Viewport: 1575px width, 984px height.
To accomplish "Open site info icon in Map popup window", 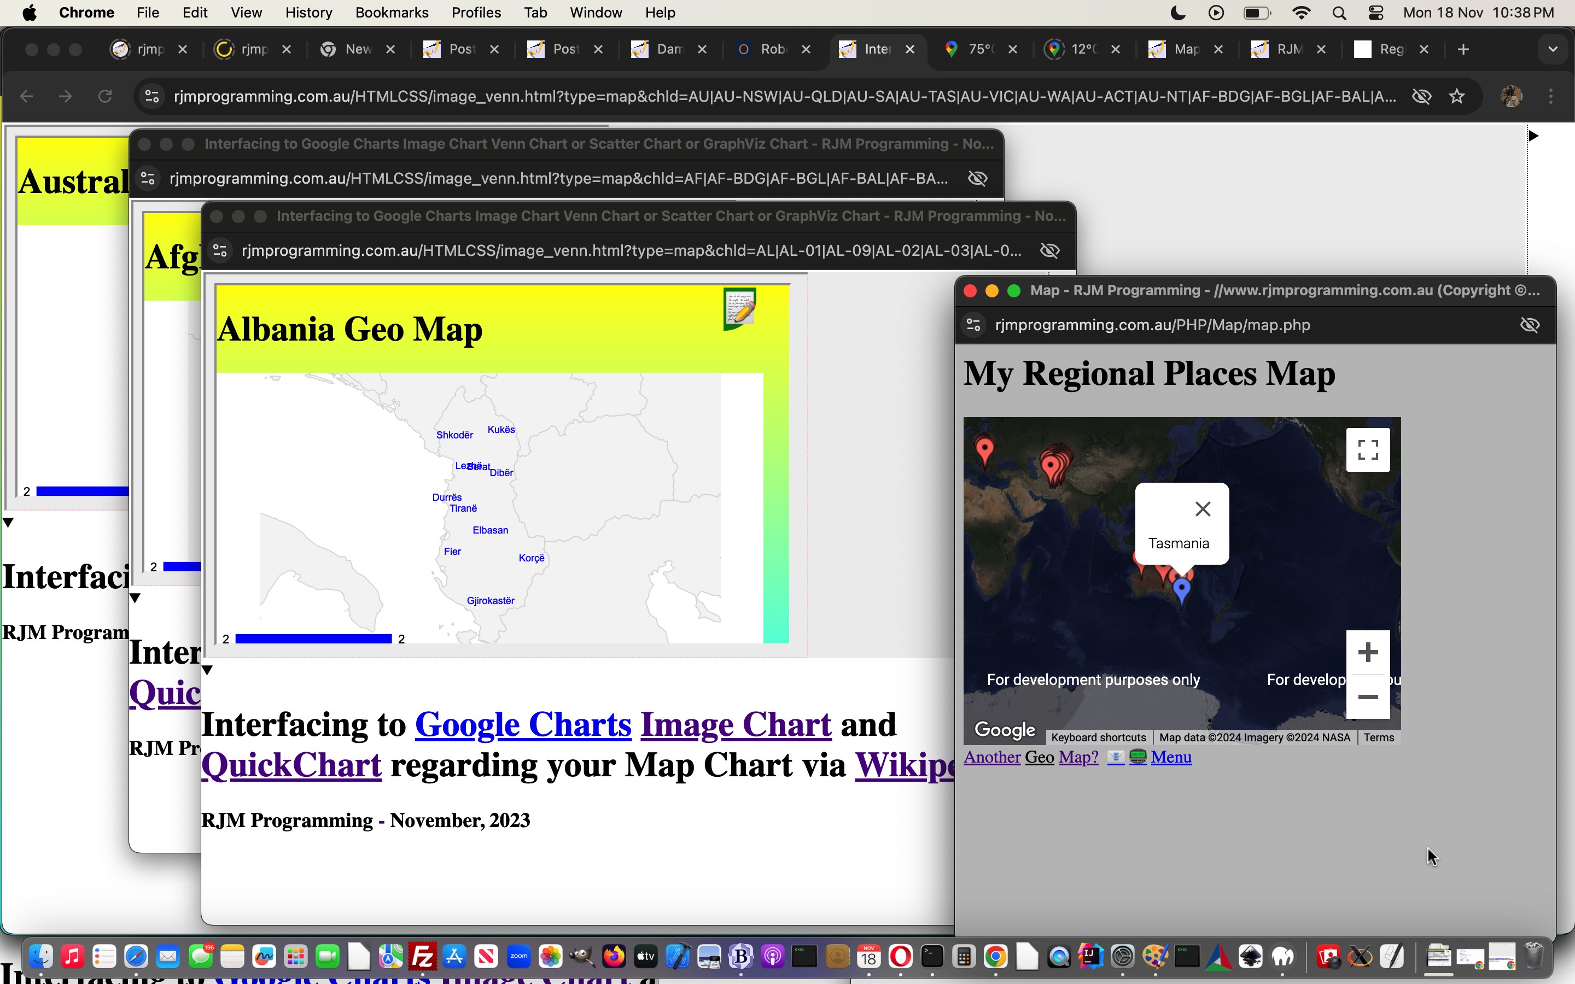I will coord(973,325).
